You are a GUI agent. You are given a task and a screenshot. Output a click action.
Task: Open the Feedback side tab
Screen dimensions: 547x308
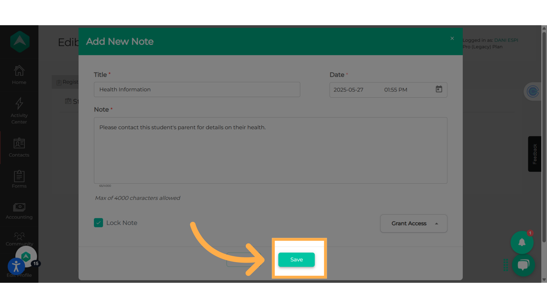pyautogui.click(x=534, y=154)
